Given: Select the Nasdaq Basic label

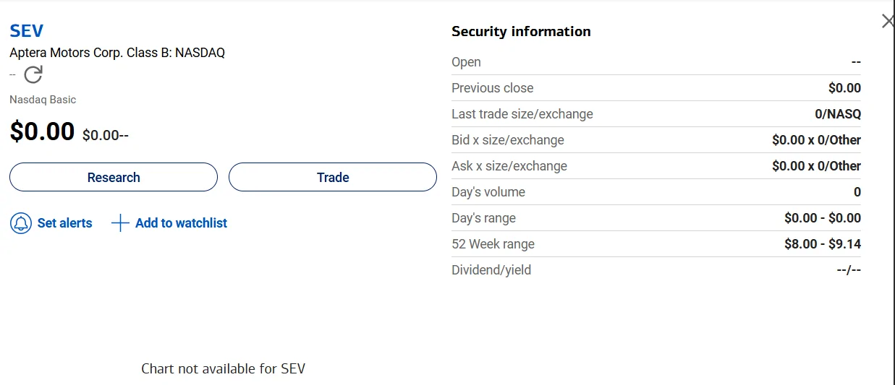Looking at the screenshot, I should pyautogui.click(x=43, y=100).
